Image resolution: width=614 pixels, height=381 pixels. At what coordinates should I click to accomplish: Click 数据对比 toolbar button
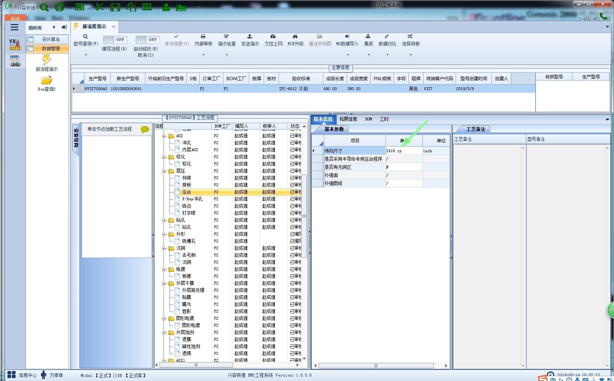click(x=387, y=40)
